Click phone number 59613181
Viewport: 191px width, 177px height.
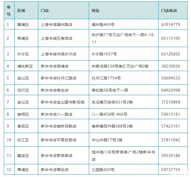[170, 114]
